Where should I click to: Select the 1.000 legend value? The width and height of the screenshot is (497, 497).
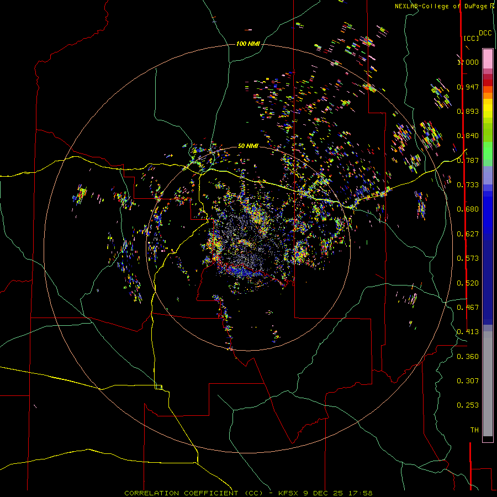468,62
